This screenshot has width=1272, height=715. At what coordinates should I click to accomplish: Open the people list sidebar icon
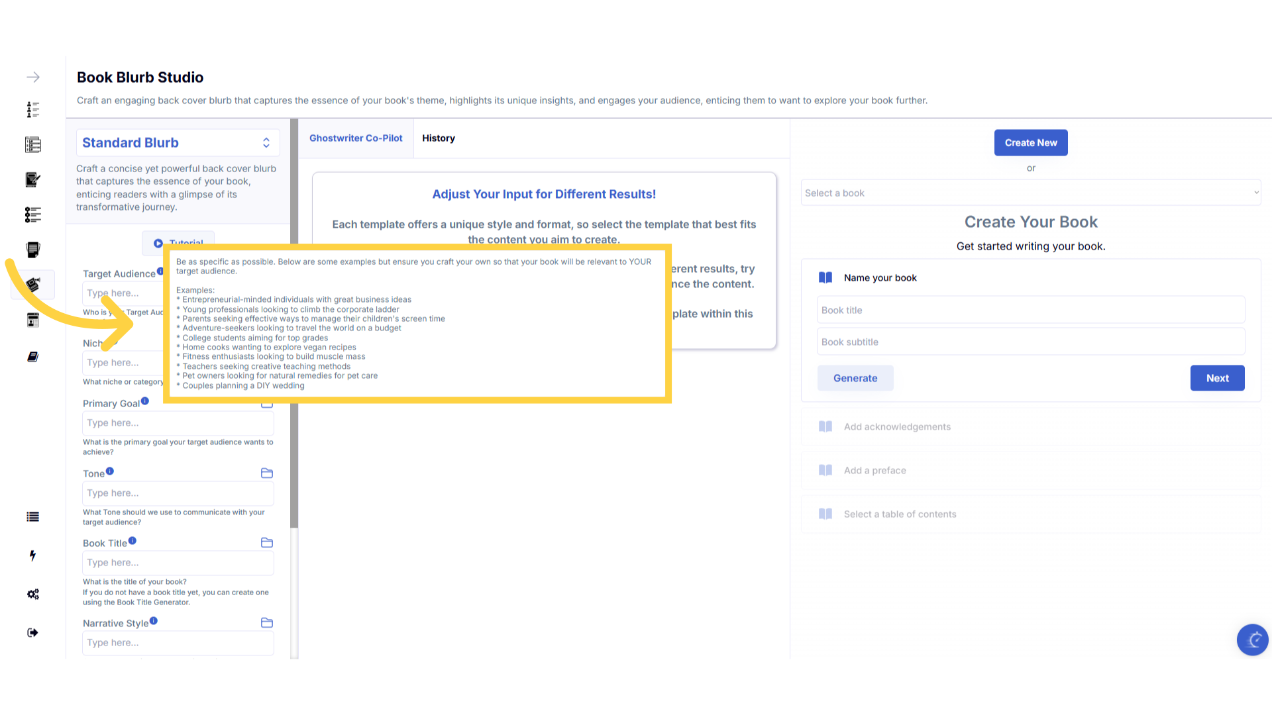pos(32,109)
